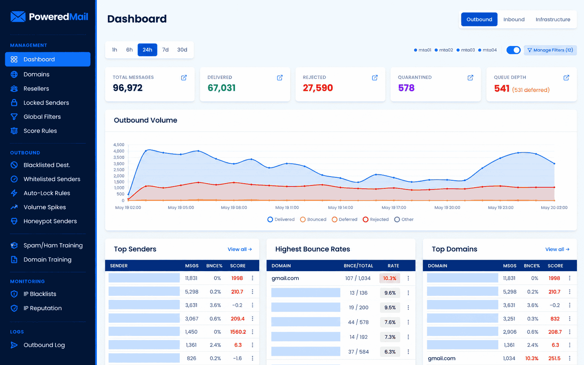Click the Resellers people icon

(14, 89)
